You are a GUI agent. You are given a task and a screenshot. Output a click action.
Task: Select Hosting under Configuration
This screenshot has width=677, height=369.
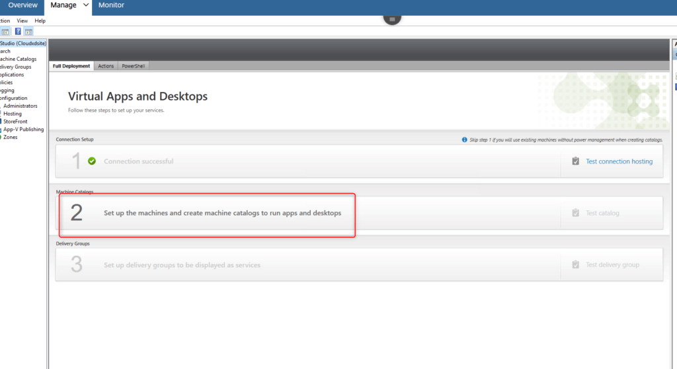(x=13, y=114)
